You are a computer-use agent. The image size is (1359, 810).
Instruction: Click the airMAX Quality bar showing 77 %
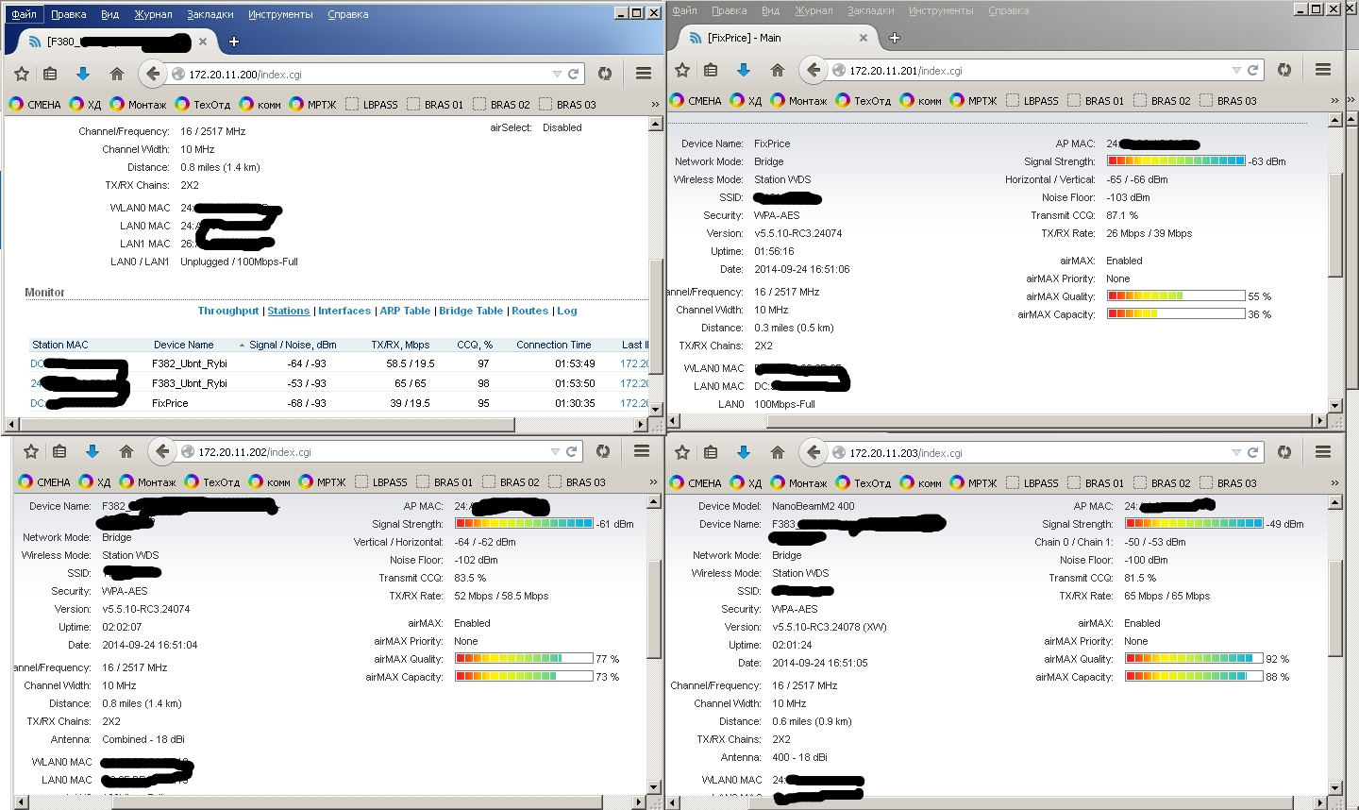click(x=525, y=659)
